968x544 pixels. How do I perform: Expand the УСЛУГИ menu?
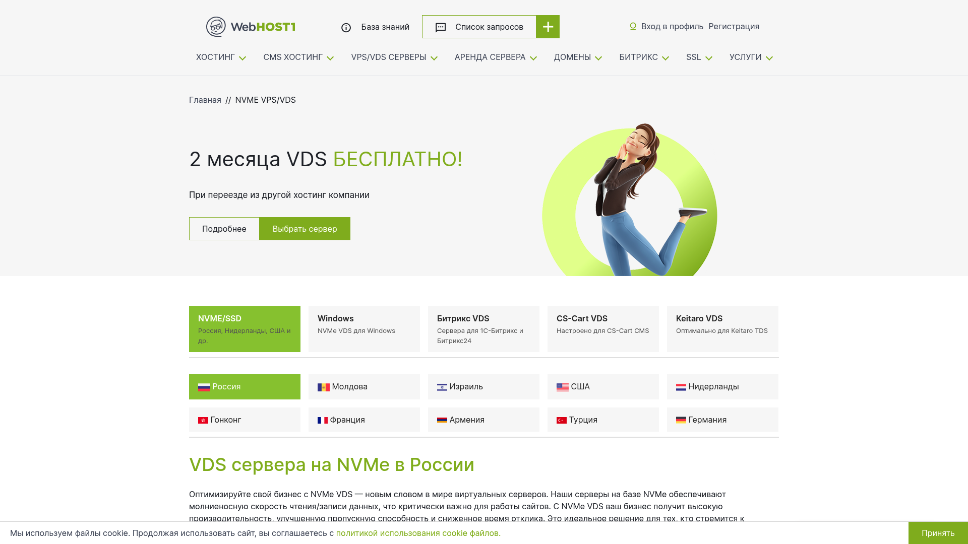pos(751,57)
